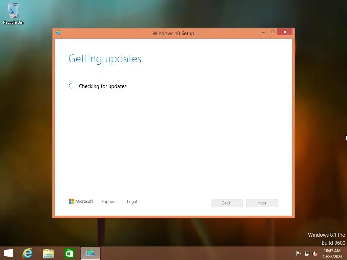
Task: Open the Windows Start button
Action: [x=8, y=253]
